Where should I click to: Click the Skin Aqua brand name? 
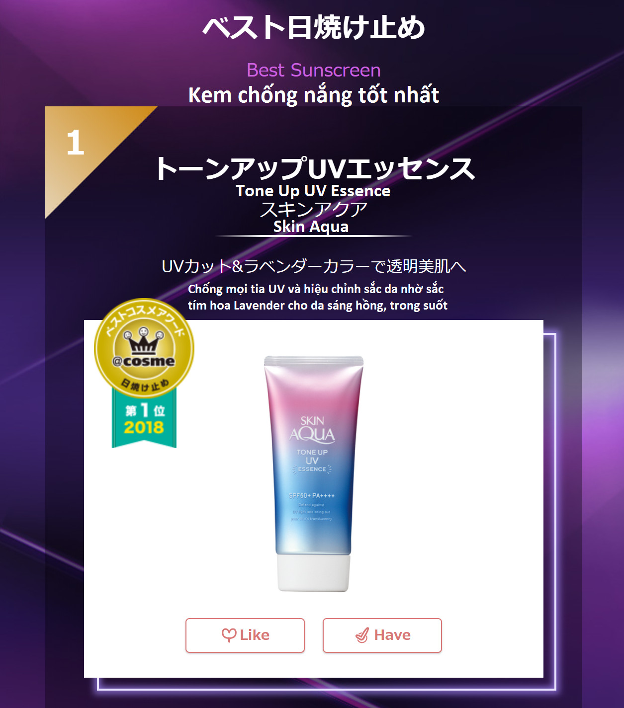pos(311,227)
